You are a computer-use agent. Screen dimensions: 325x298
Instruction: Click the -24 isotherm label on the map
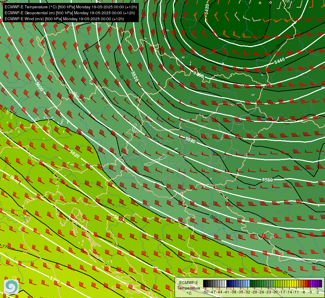pos(121,77)
